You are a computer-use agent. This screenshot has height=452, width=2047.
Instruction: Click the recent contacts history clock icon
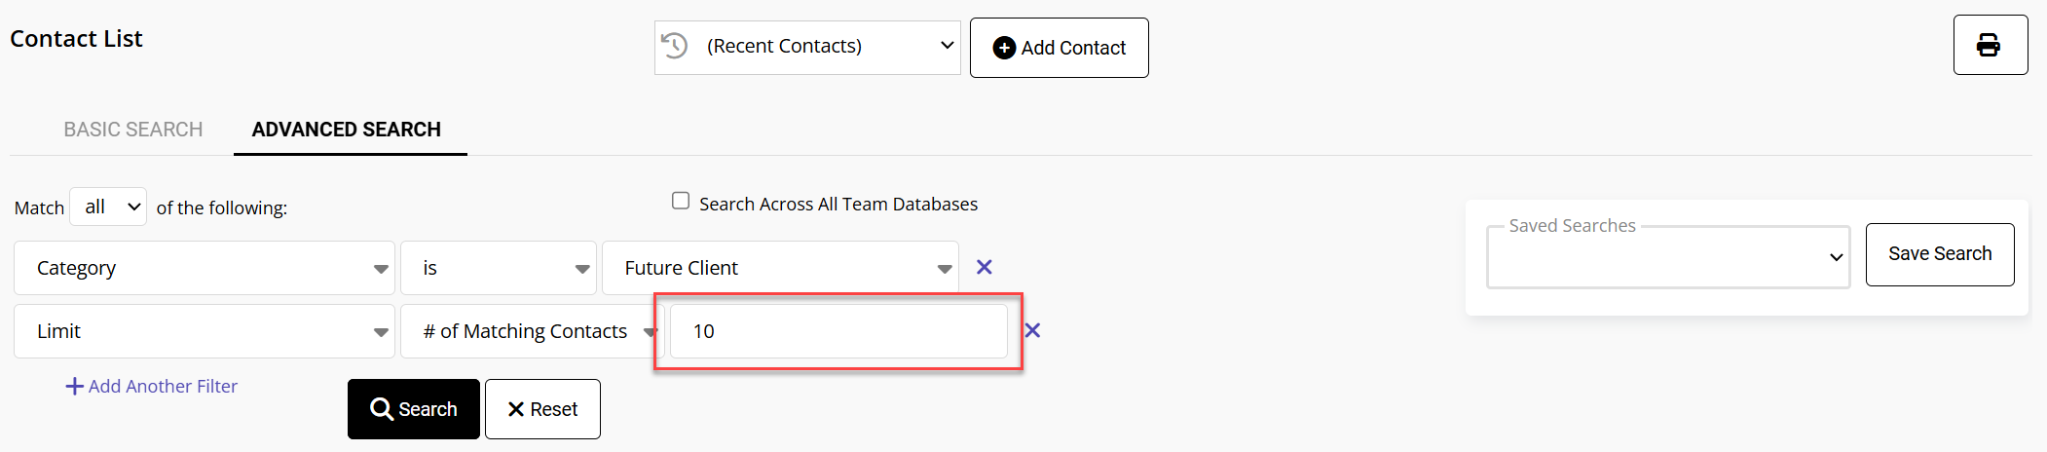(674, 46)
